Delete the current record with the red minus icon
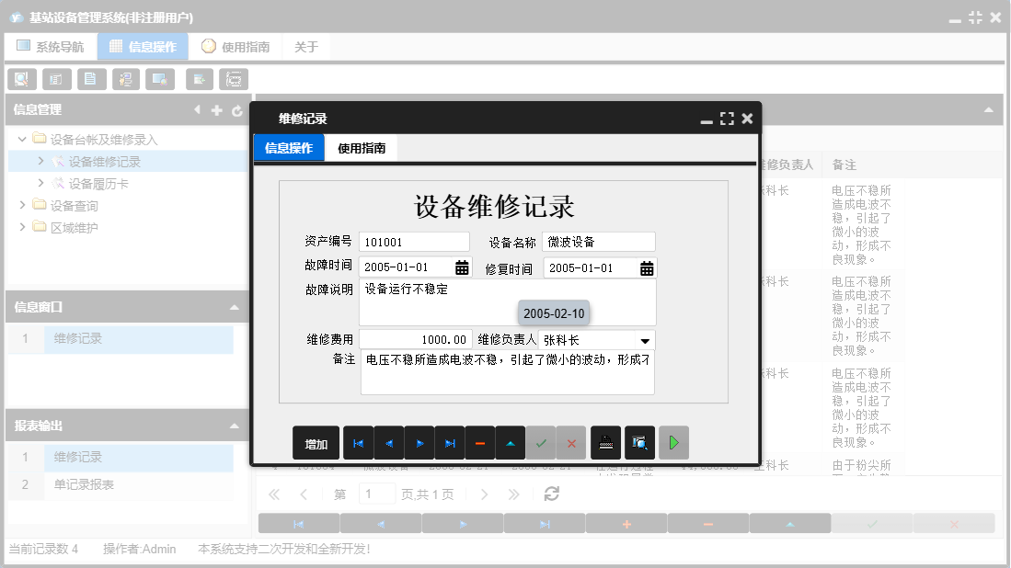Screen dimensions: 1011x568 [x=479, y=442]
